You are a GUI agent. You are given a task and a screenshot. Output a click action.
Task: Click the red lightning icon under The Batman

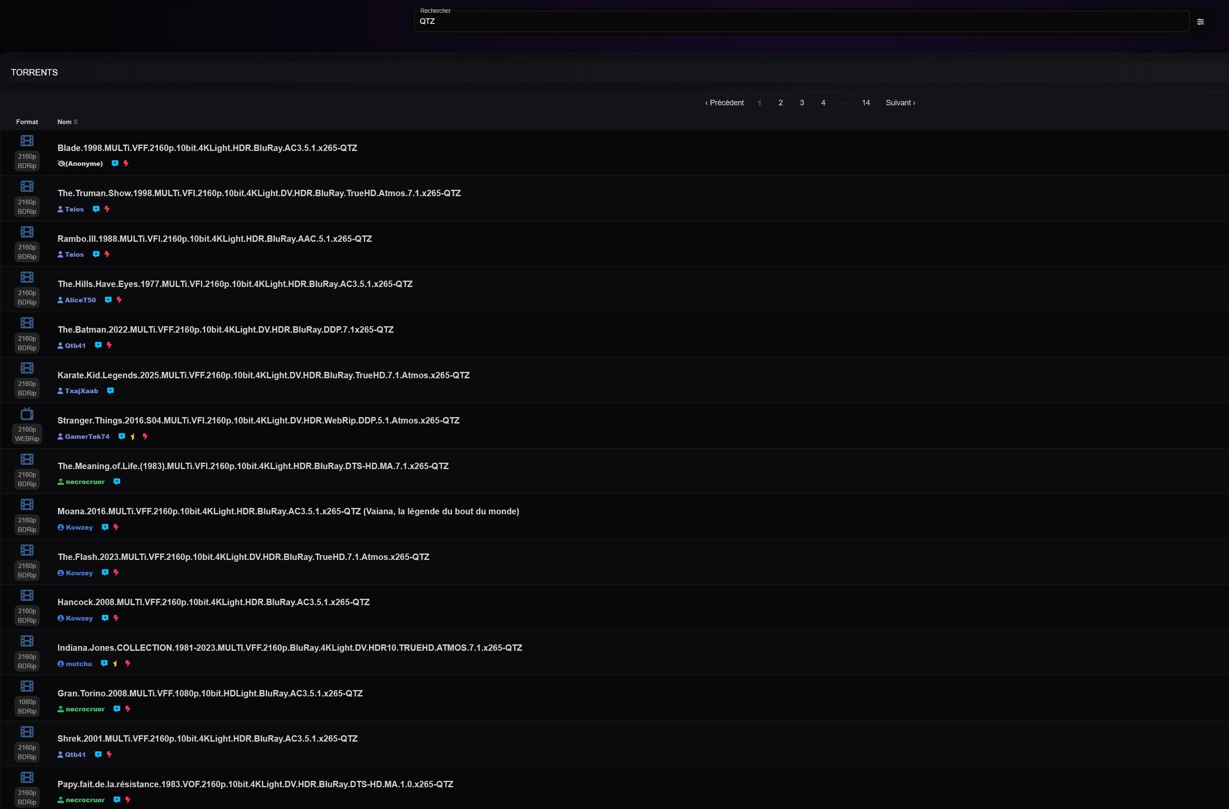click(109, 345)
